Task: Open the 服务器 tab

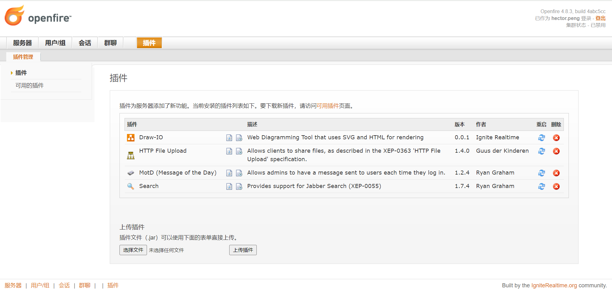Action: pos(23,43)
